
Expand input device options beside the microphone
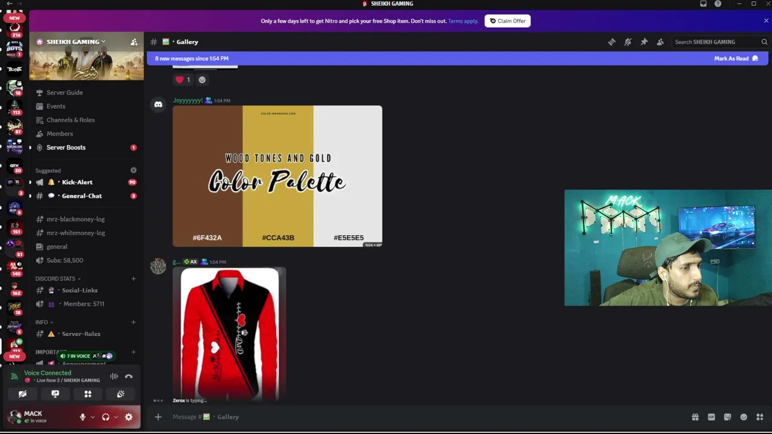92,417
